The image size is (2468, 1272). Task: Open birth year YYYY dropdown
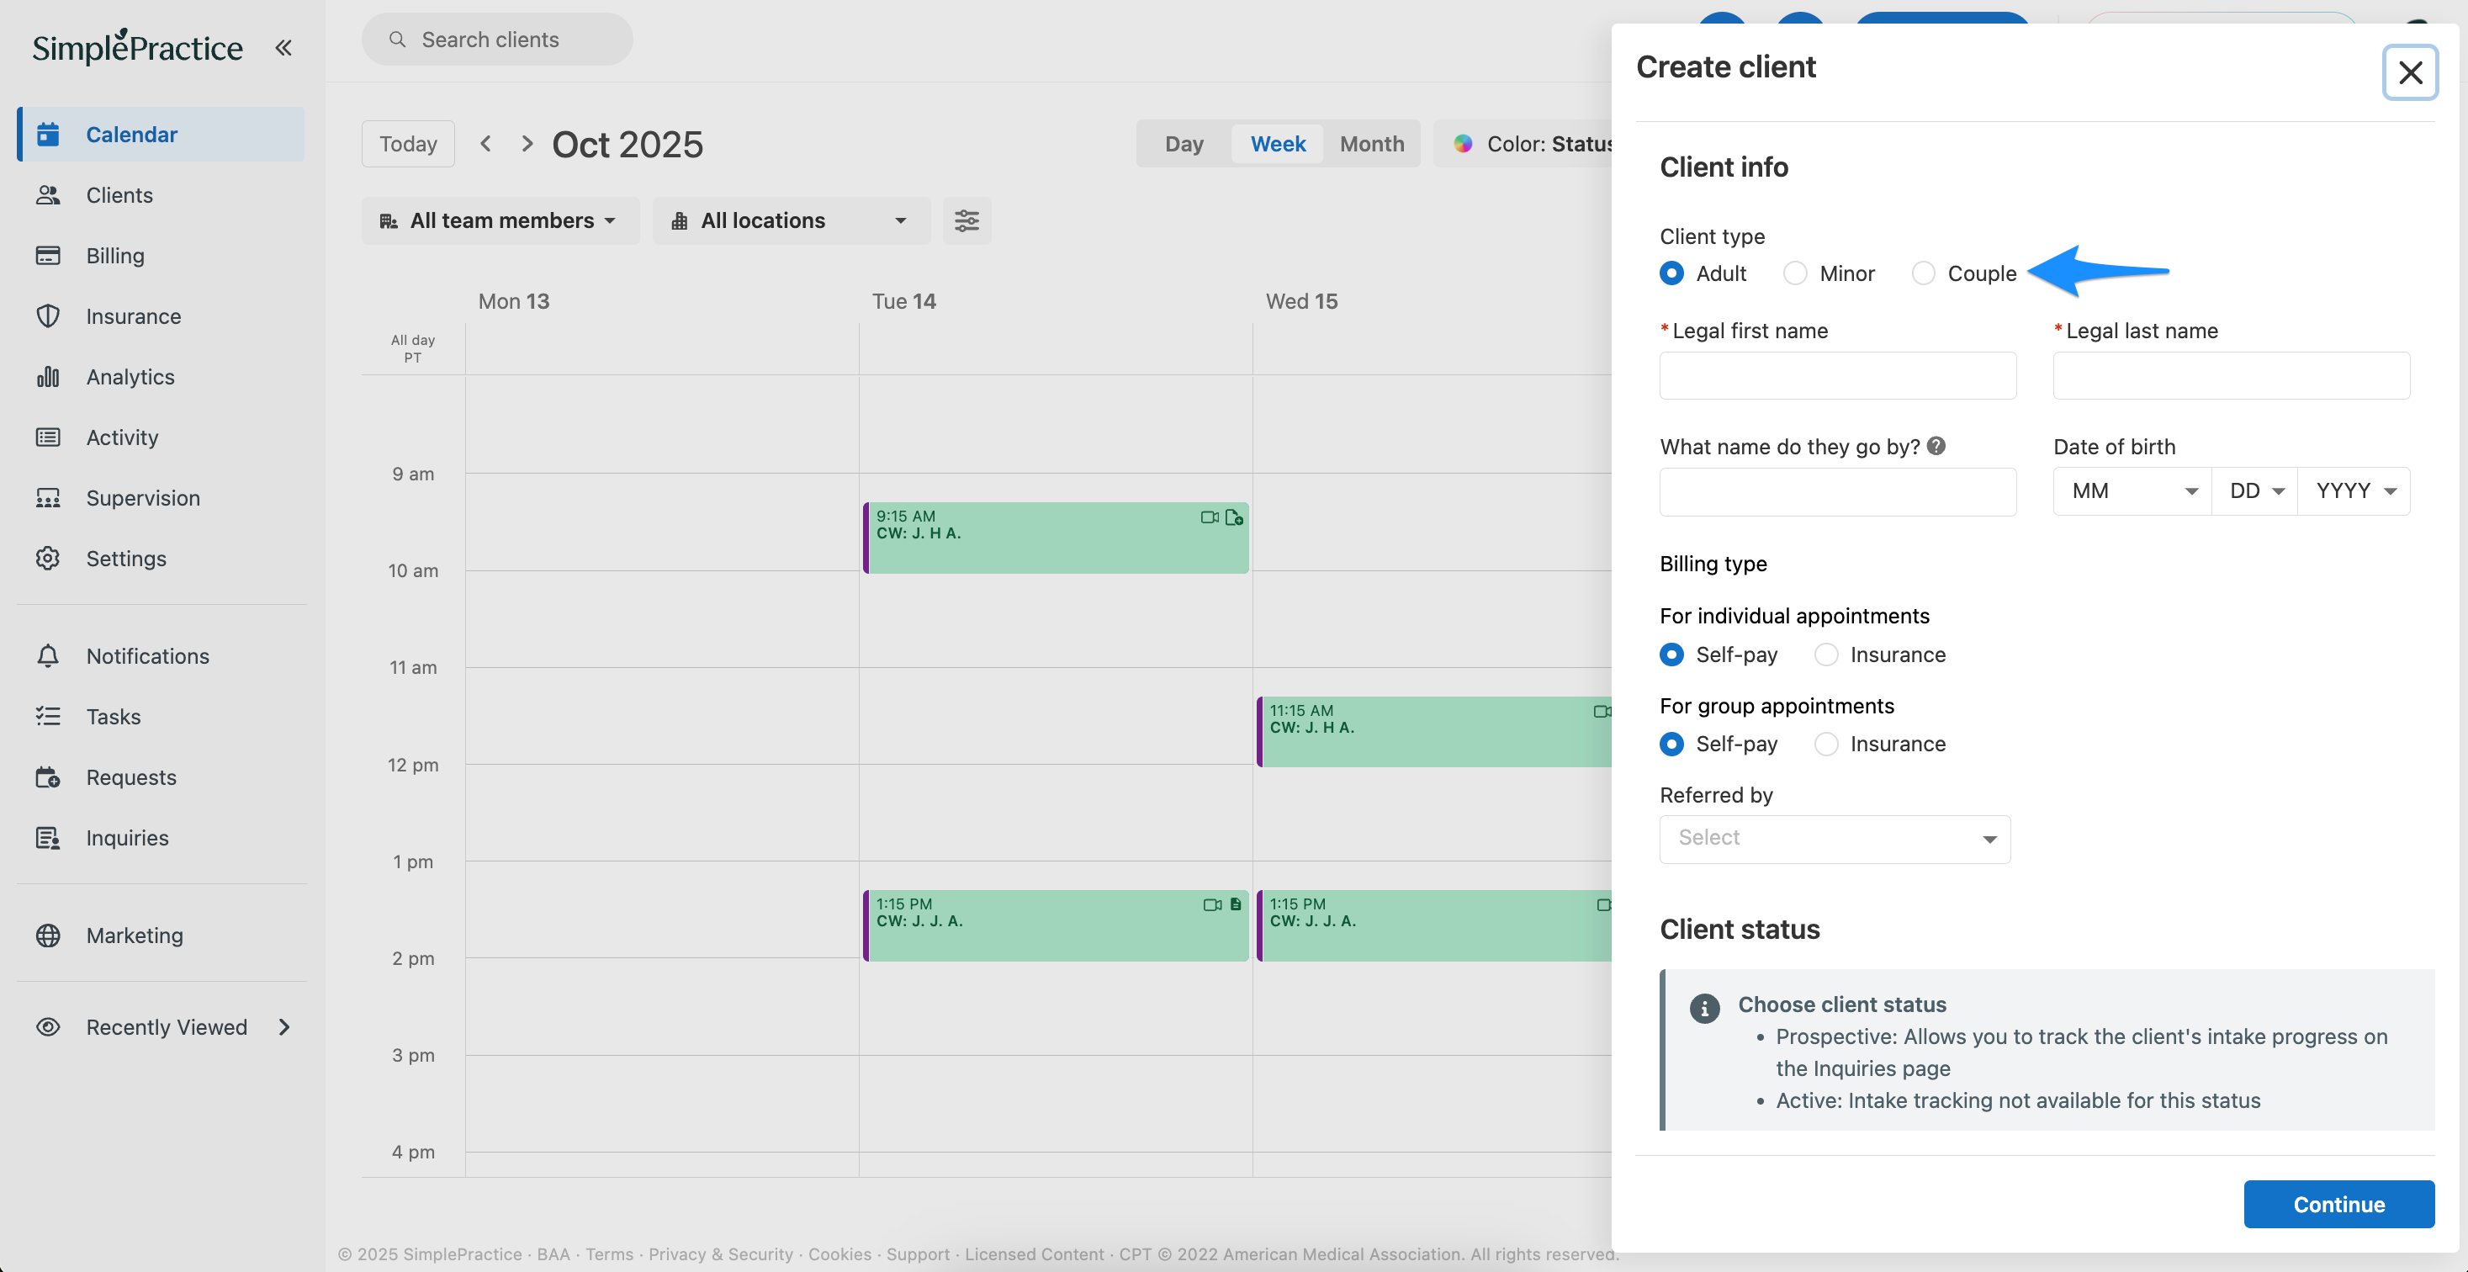pos(2354,491)
